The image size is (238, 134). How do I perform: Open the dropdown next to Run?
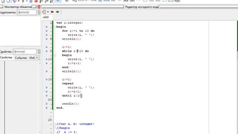(x=27, y=1)
